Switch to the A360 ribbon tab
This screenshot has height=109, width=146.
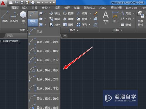(103, 8)
